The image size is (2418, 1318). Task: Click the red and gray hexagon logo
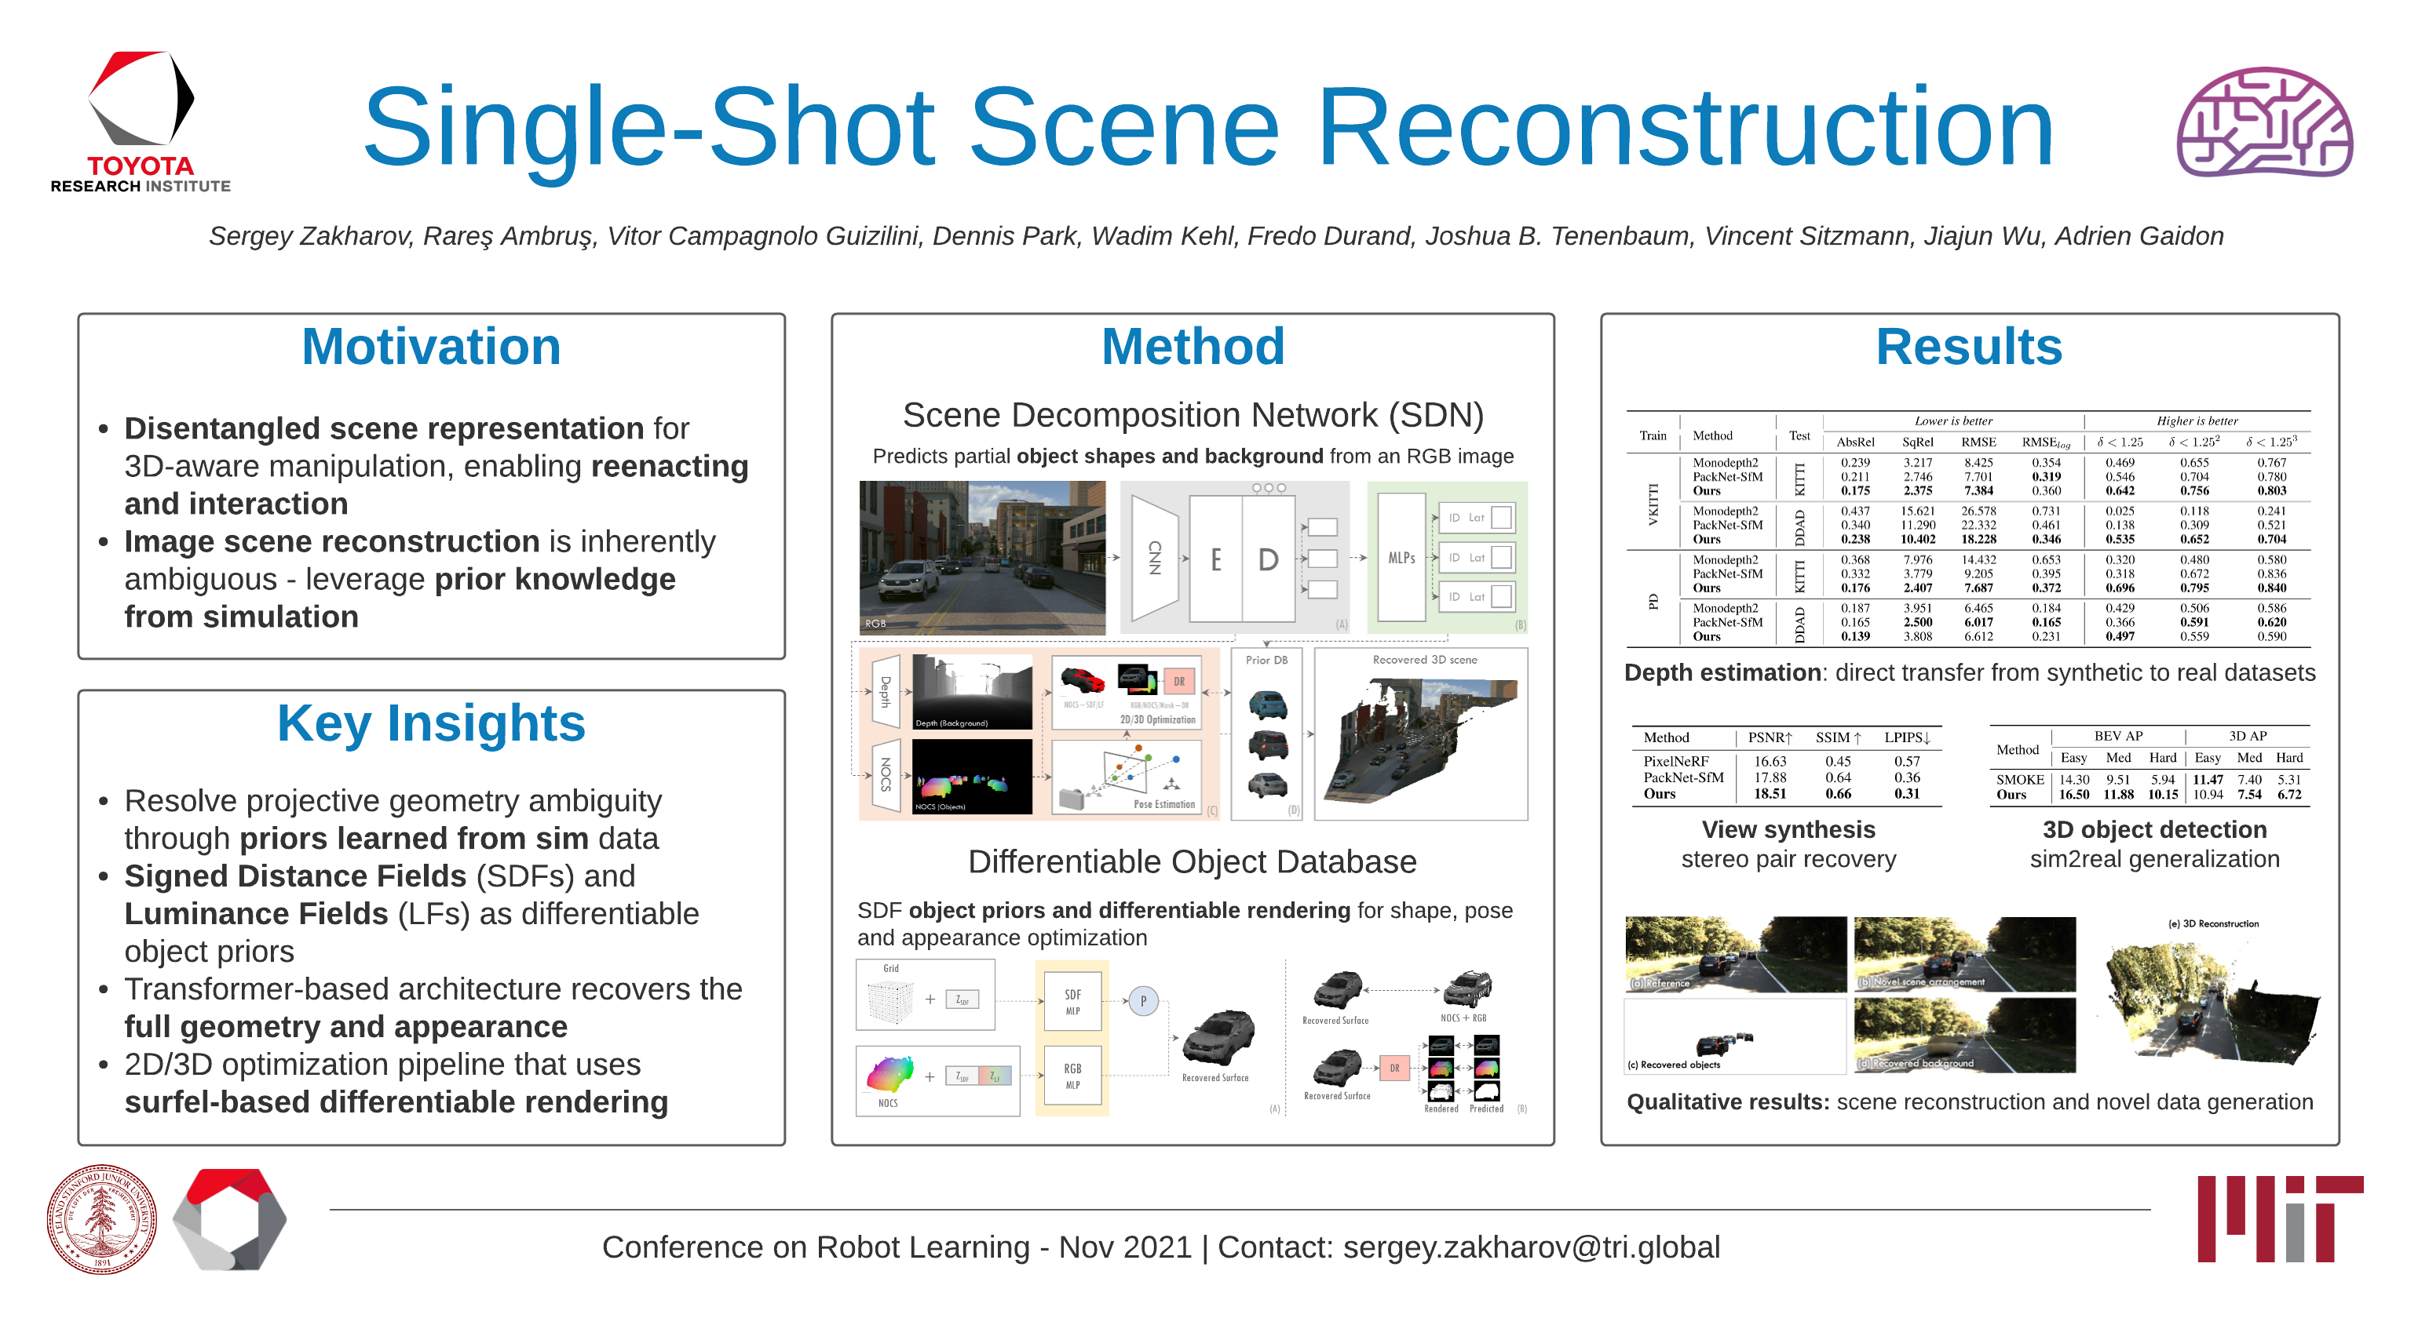point(231,1219)
